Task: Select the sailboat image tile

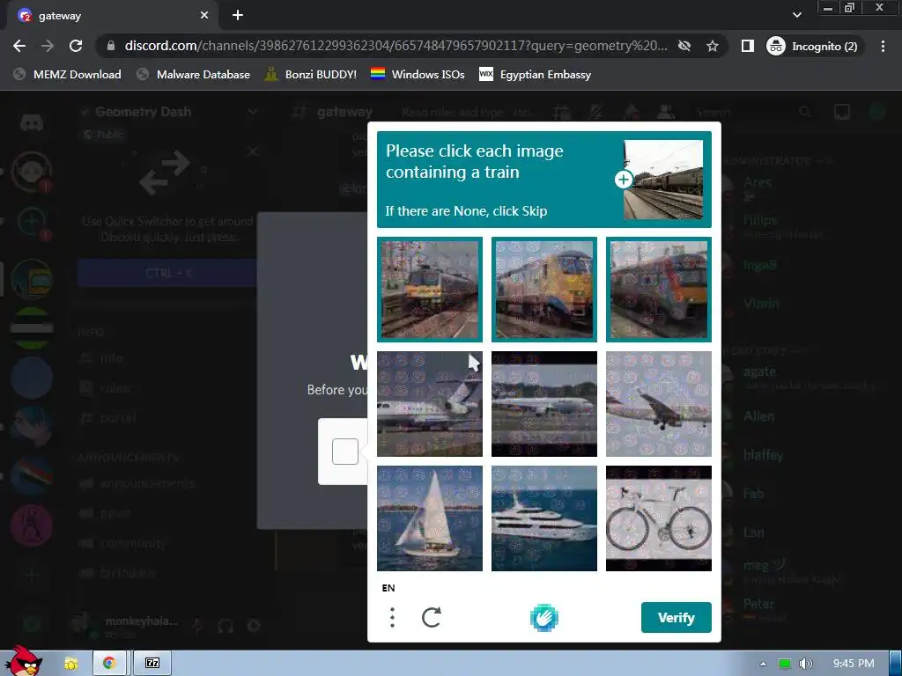Action: 430,518
